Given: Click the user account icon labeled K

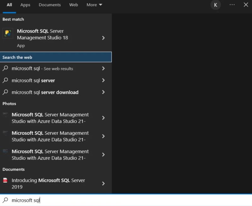Looking at the screenshot, I should coord(215,5).
